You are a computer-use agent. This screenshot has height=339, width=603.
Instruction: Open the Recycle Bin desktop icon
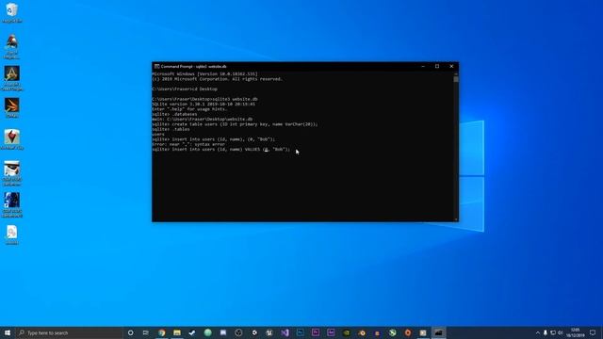click(12, 12)
